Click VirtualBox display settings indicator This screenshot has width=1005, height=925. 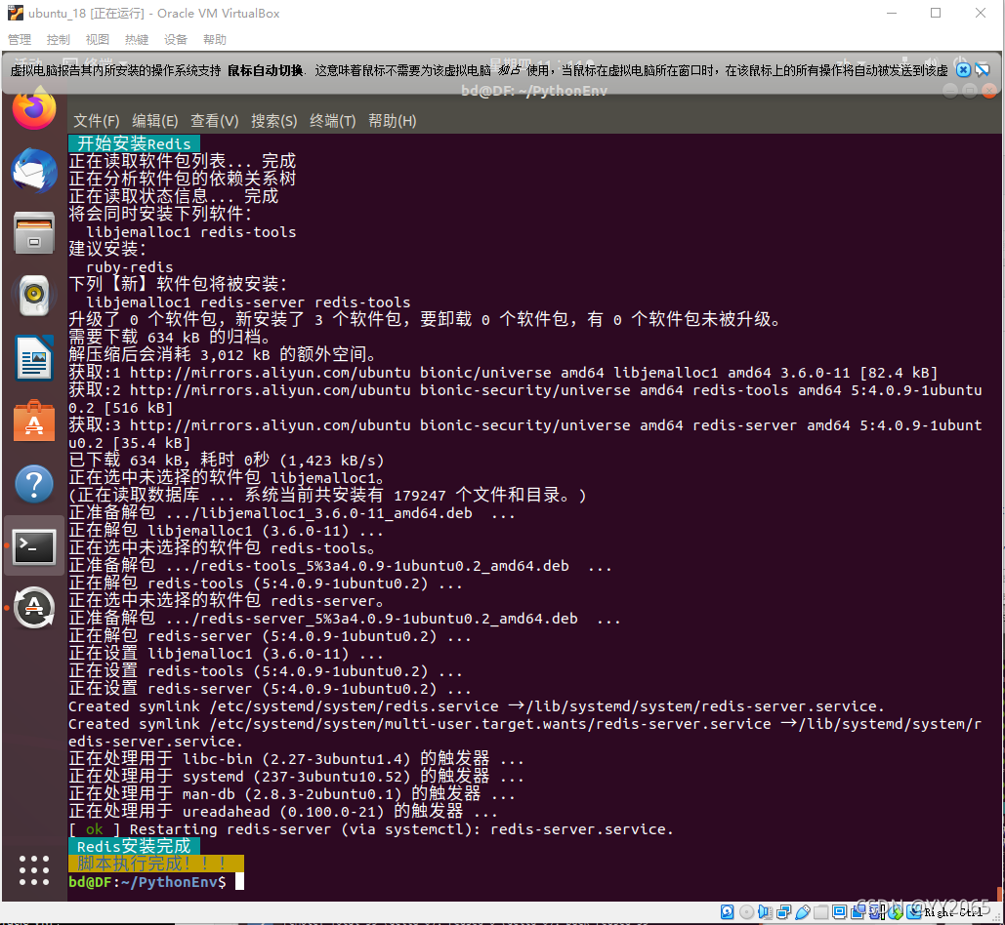840,912
